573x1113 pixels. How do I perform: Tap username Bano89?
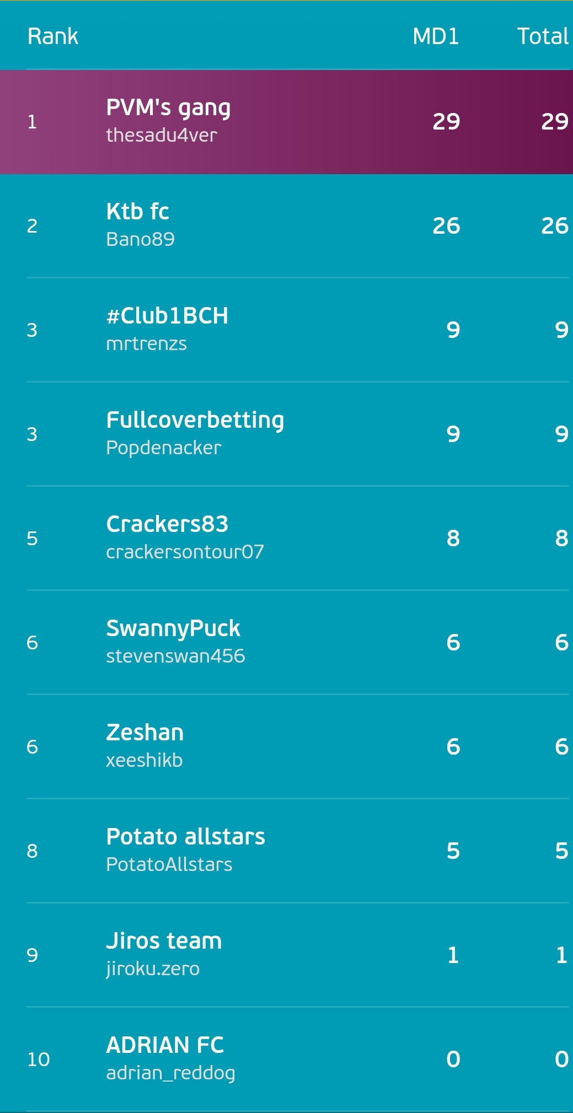[140, 239]
